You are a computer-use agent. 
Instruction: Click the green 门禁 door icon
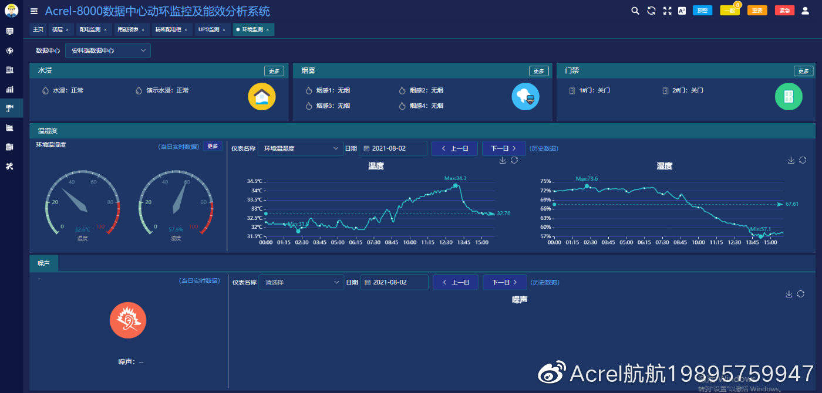pyautogui.click(x=789, y=97)
